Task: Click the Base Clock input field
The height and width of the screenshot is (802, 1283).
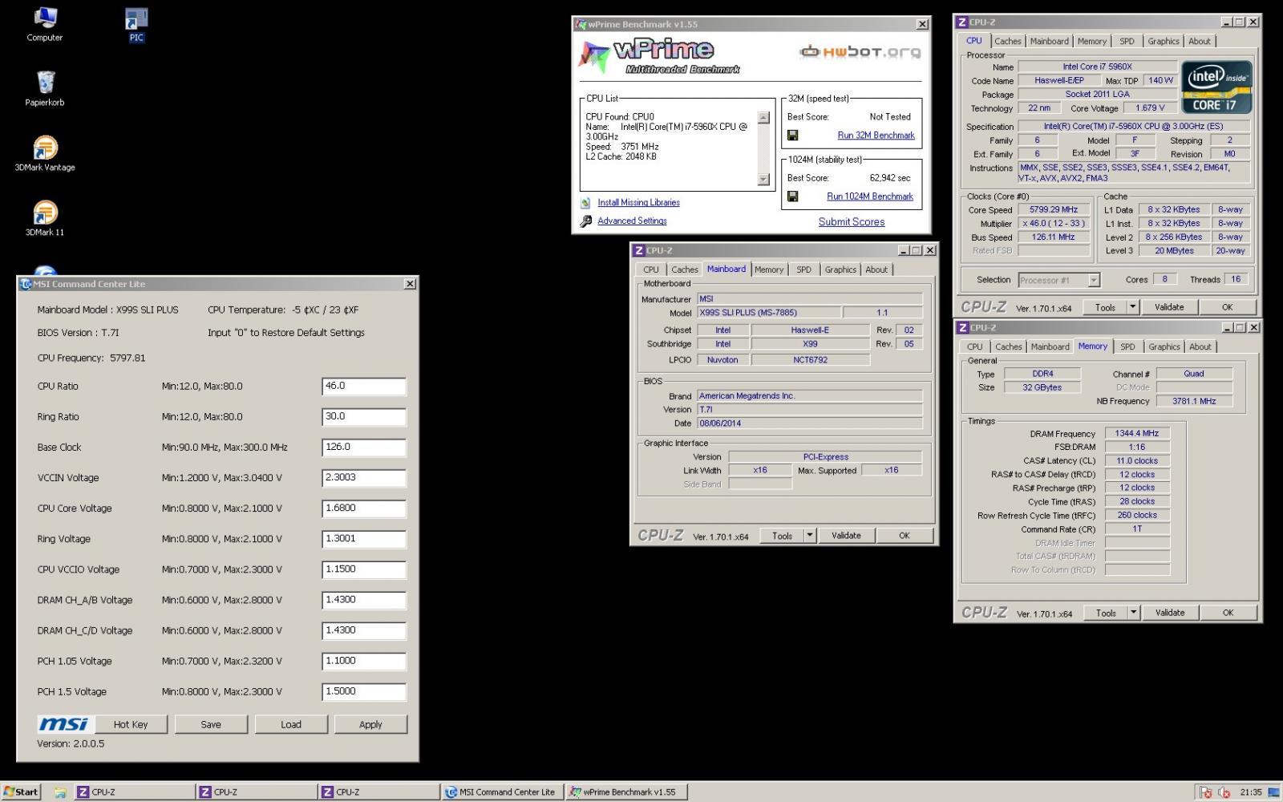Action: pos(364,448)
